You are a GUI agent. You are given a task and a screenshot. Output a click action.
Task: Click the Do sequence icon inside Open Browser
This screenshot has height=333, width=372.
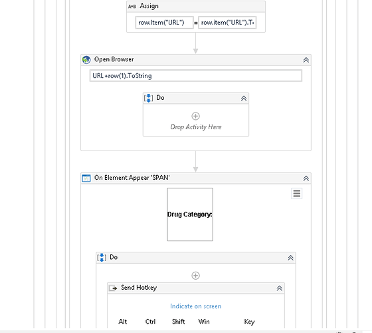[149, 98]
